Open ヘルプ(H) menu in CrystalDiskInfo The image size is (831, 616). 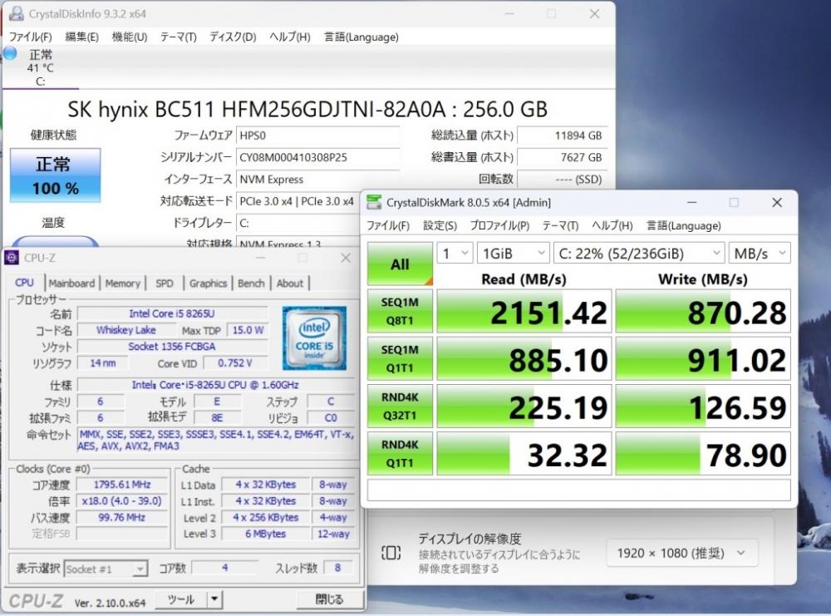click(289, 37)
